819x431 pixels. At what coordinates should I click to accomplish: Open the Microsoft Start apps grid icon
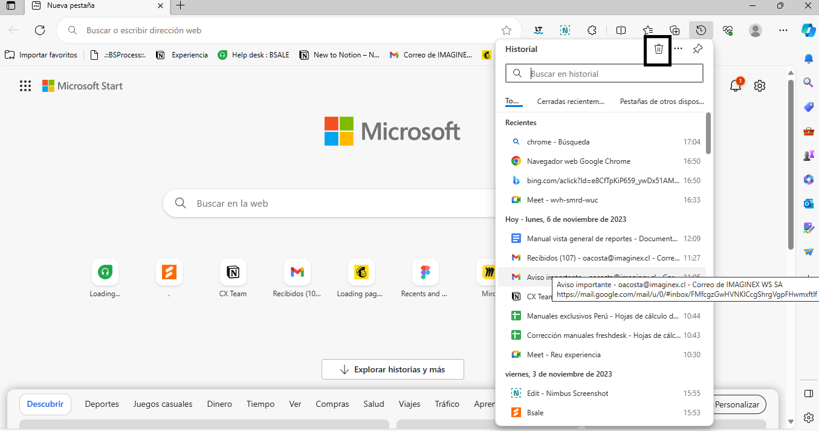point(25,86)
